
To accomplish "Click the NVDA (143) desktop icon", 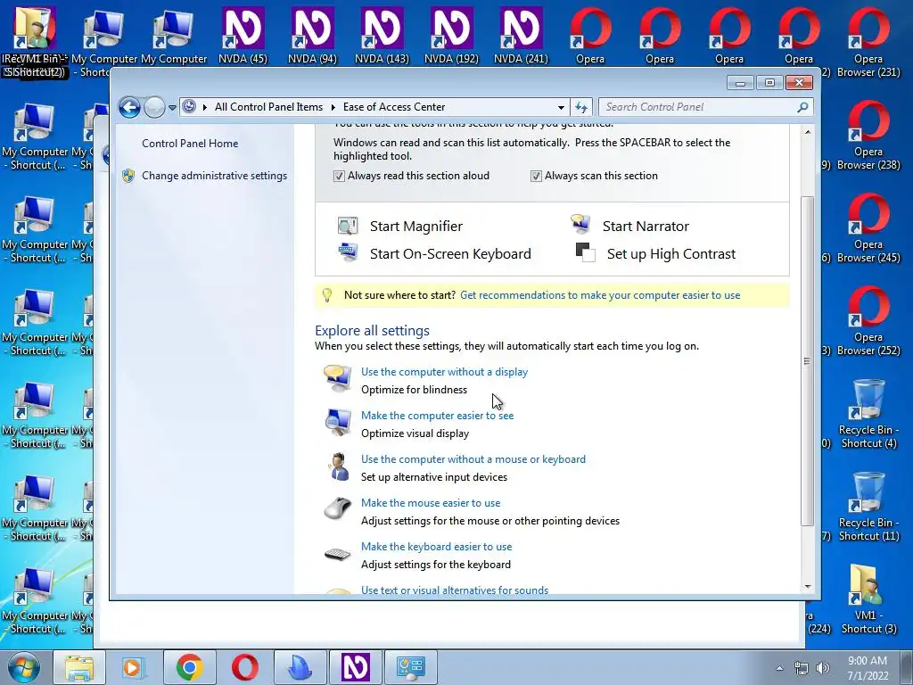I will tap(382, 35).
